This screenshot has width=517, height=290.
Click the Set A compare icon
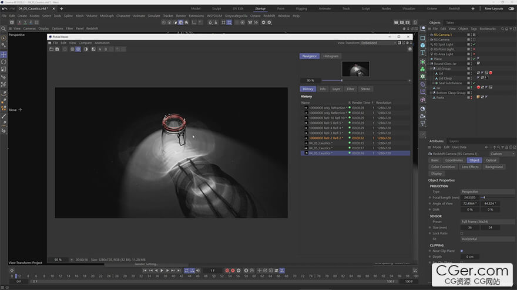click(x=100, y=49)
